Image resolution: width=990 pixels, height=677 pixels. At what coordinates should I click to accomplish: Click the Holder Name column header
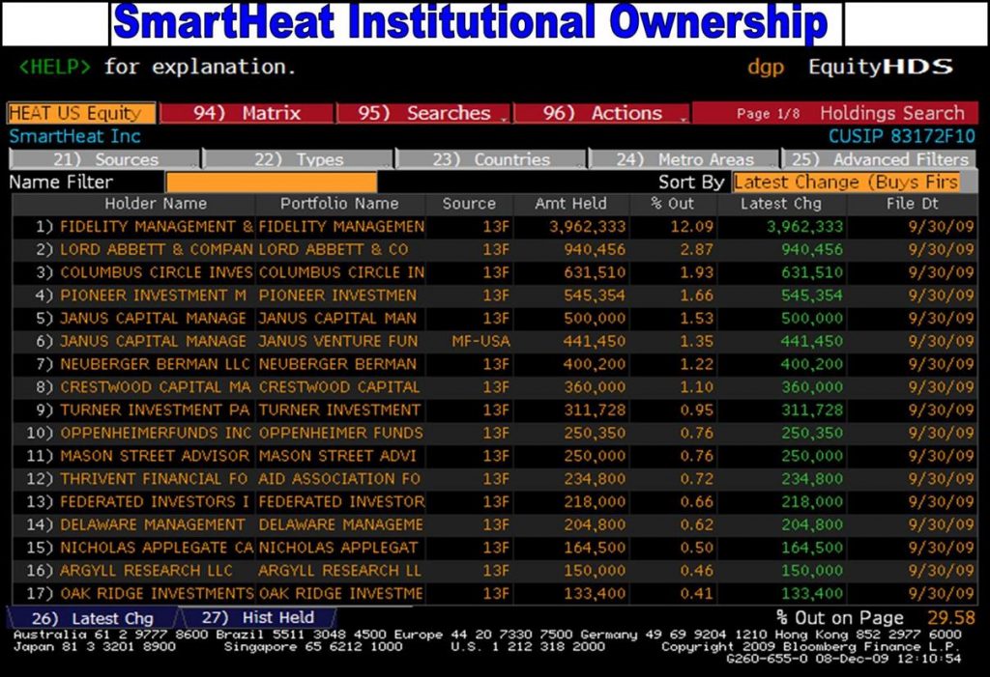point(155,204)
